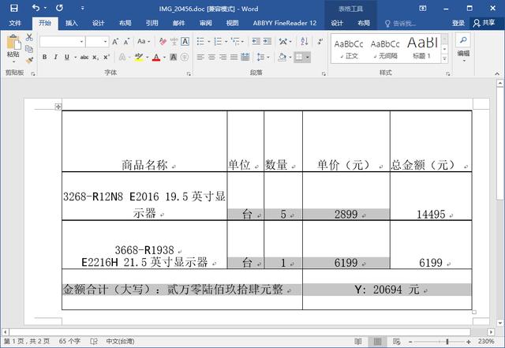Click the Format Painter brush icon
The height and width of the screenshot is (348, 505).
pyautogui.click(x=29, y=59)
